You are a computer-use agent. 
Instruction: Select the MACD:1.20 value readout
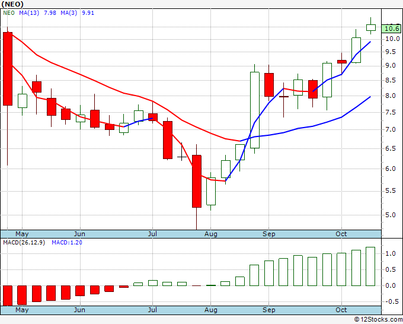tap(67, 243)
